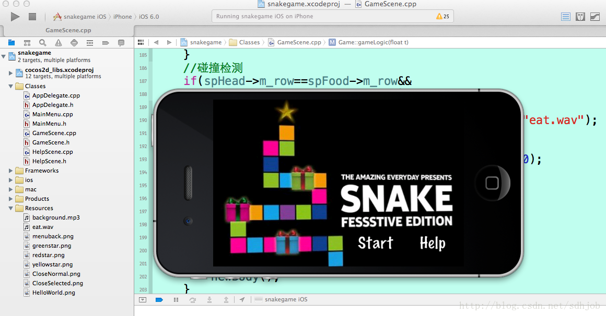
Task: Collapse the snakegame project root
Action: pyautogui.click(x=4, y=56)
